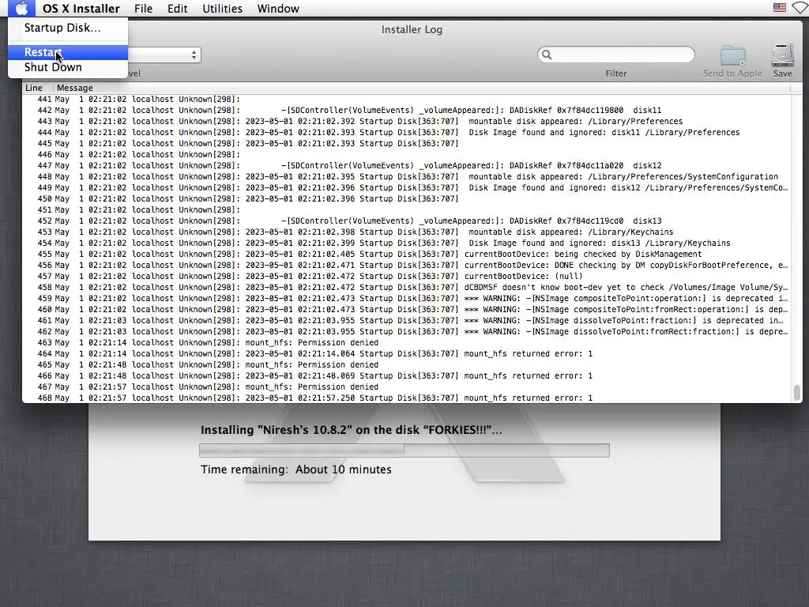Viewport: 809px width, 607px height.
Task: Open the OS X Installer menu
Action: click(x=81, y=8)
